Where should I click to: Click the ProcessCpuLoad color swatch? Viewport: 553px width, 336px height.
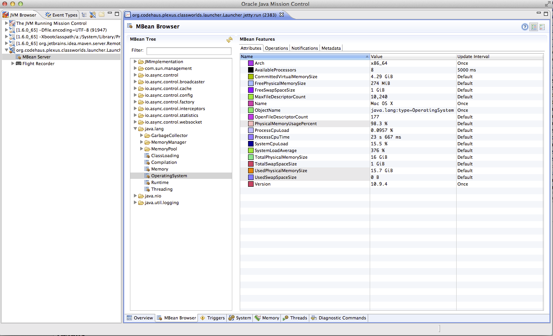pyautogui.click(x=250, y=130)
